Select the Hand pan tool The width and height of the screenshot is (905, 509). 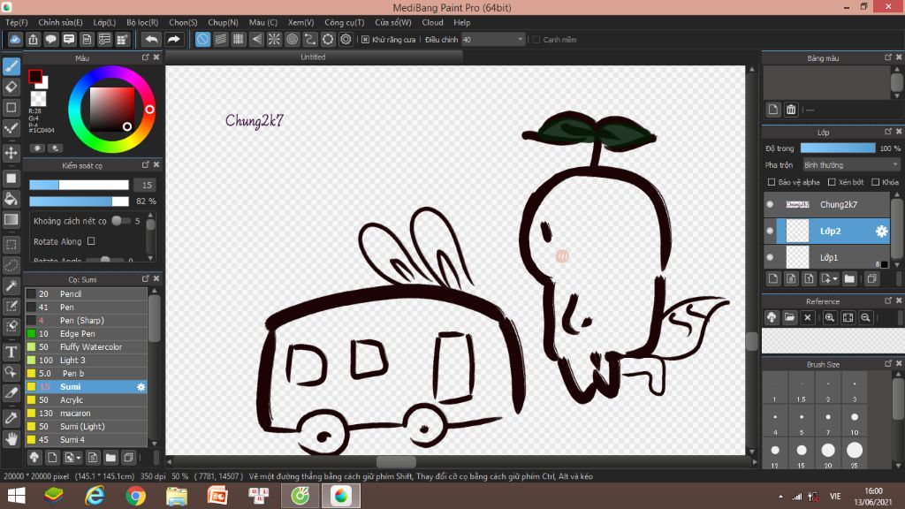(11, 439)
